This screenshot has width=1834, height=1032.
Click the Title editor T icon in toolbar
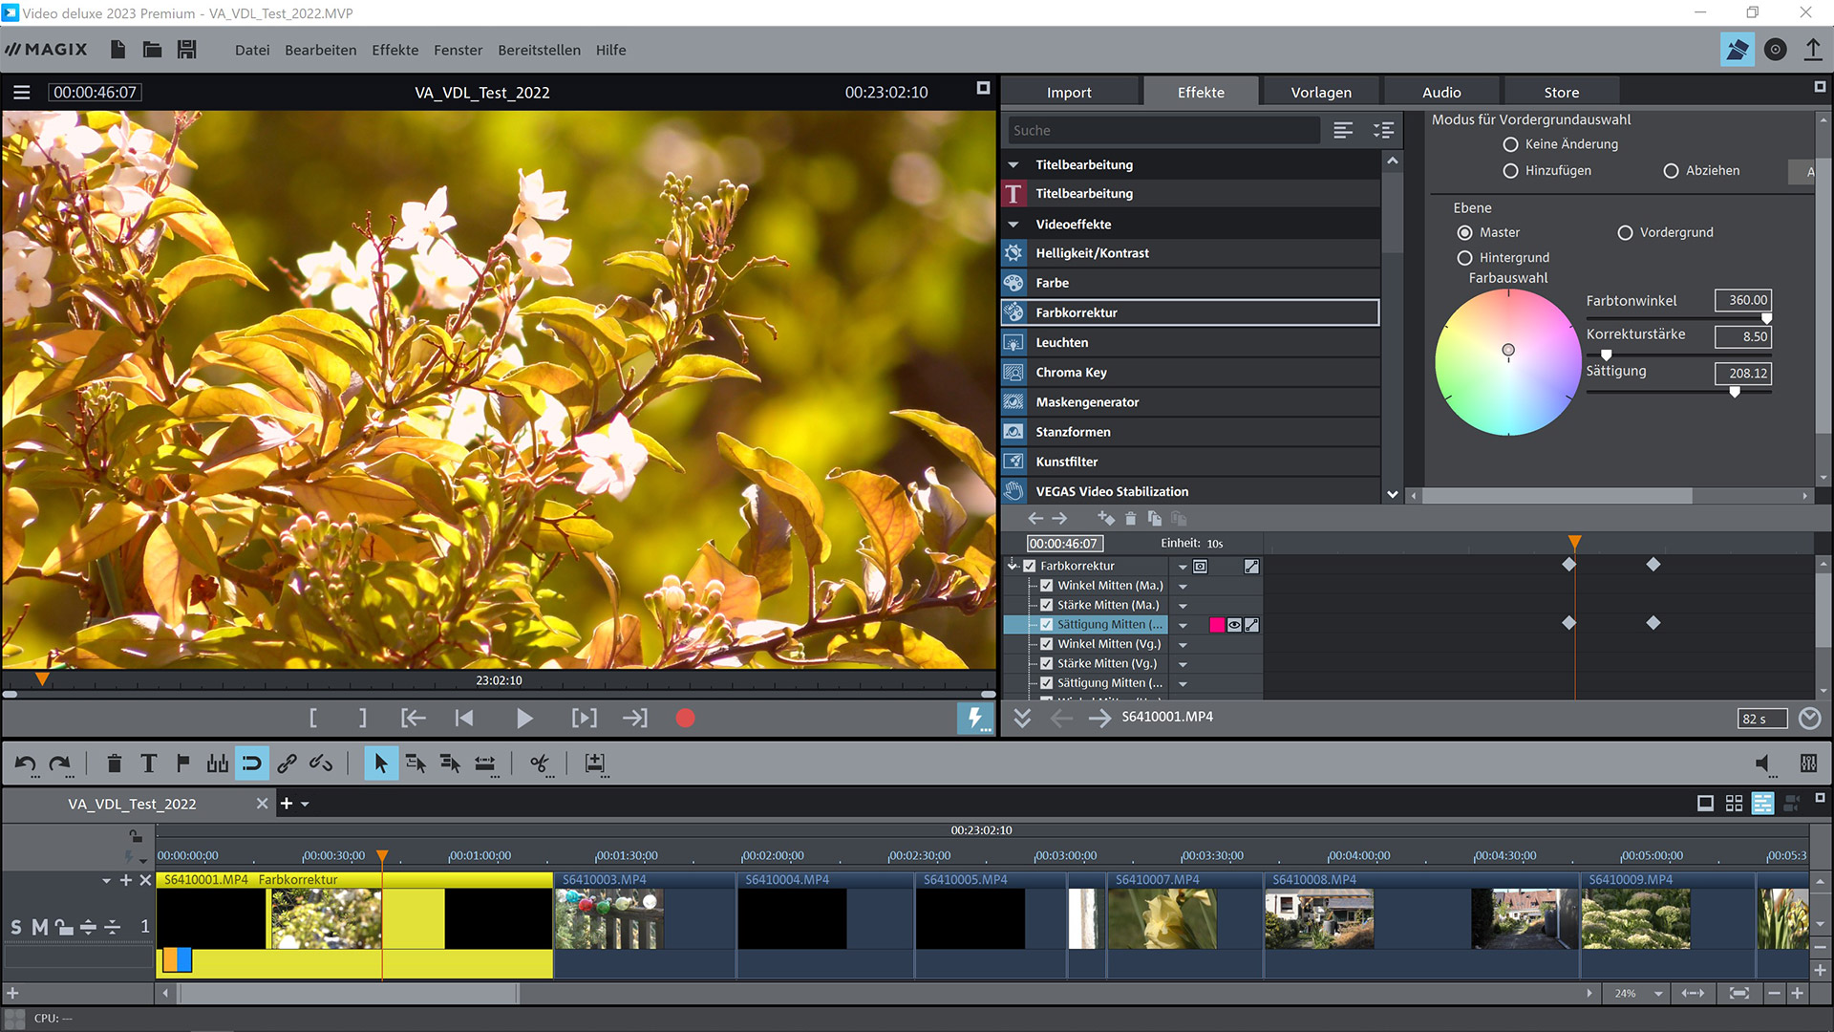[x=148, y=763]
